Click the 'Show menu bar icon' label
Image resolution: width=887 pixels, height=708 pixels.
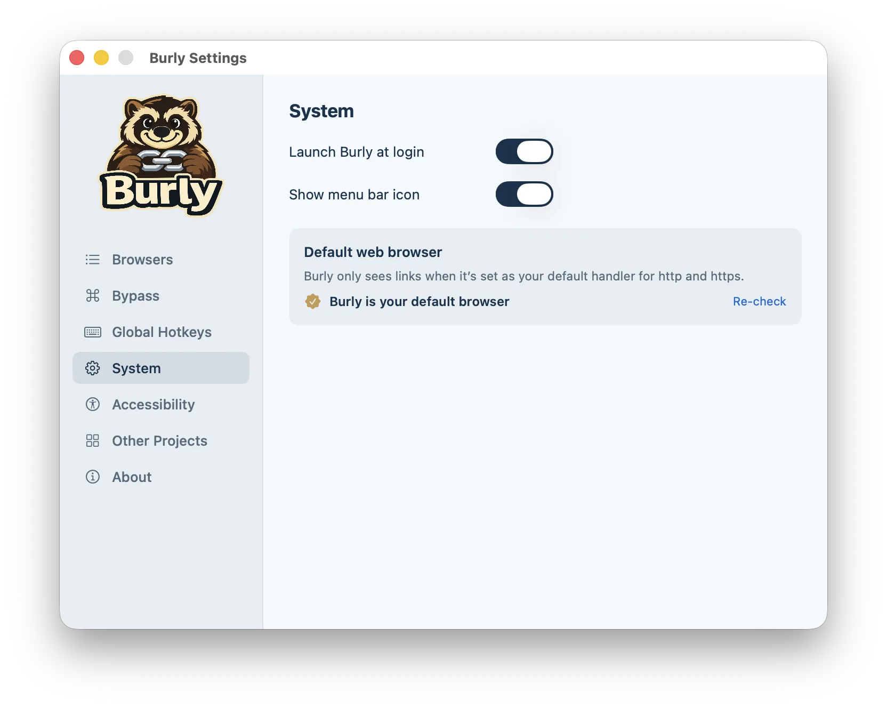(x=354, y=195)
